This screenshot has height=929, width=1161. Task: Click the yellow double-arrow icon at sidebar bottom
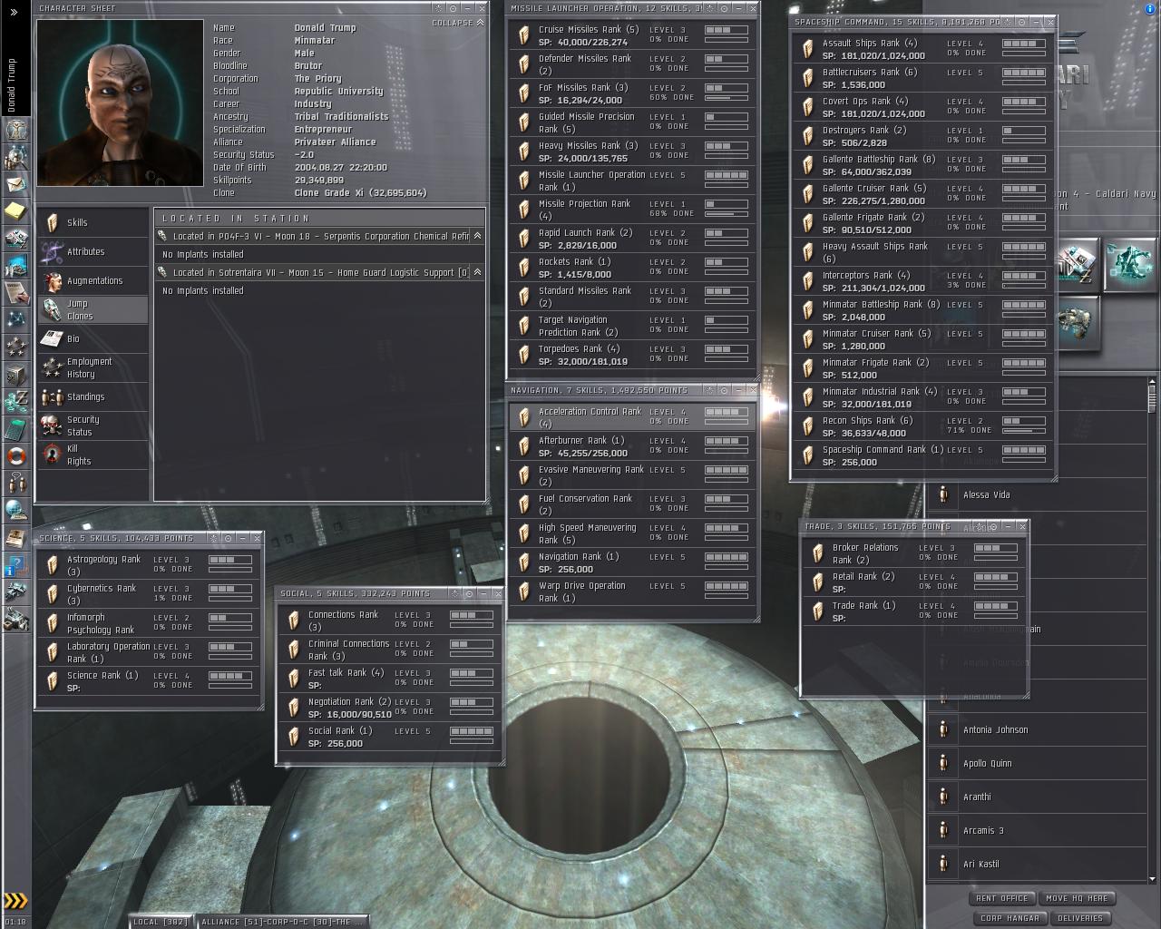coord(15,901)
